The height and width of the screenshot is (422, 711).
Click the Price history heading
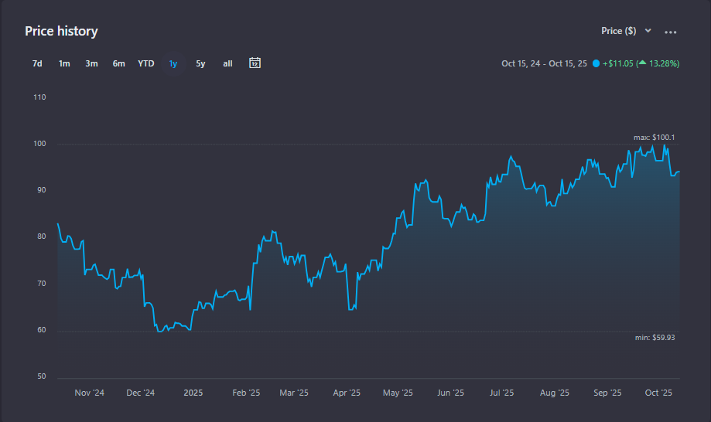61,31
